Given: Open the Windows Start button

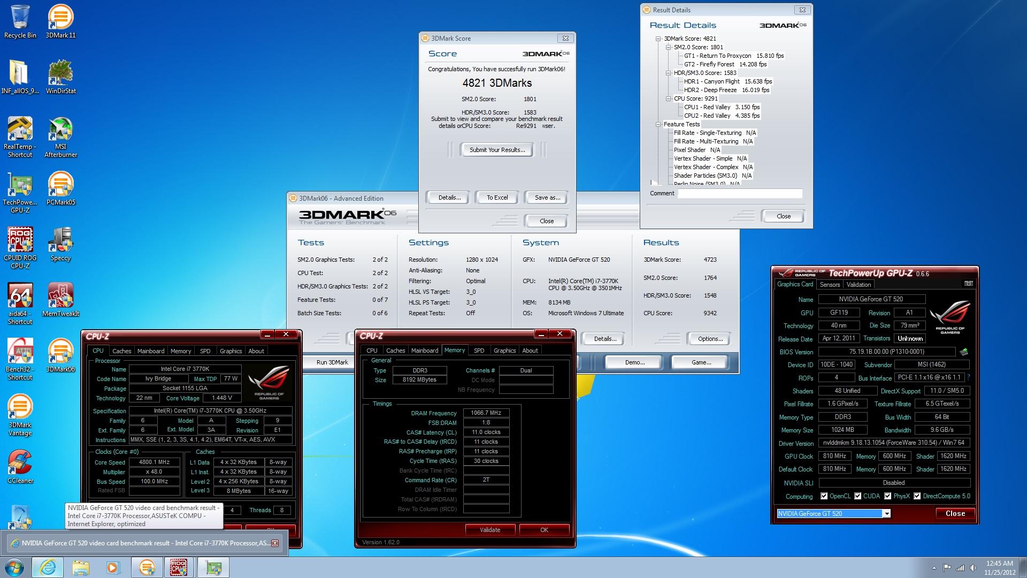Looking at the screenshot, I should click(x=14, y=567).
